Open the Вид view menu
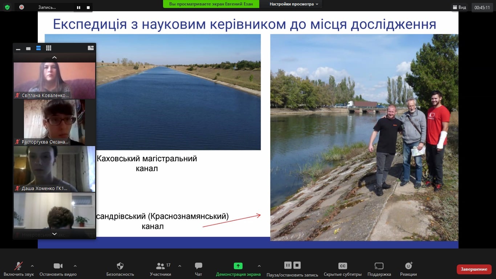The height and width of the screenshot is (279, 496). [x=459, y=7]
